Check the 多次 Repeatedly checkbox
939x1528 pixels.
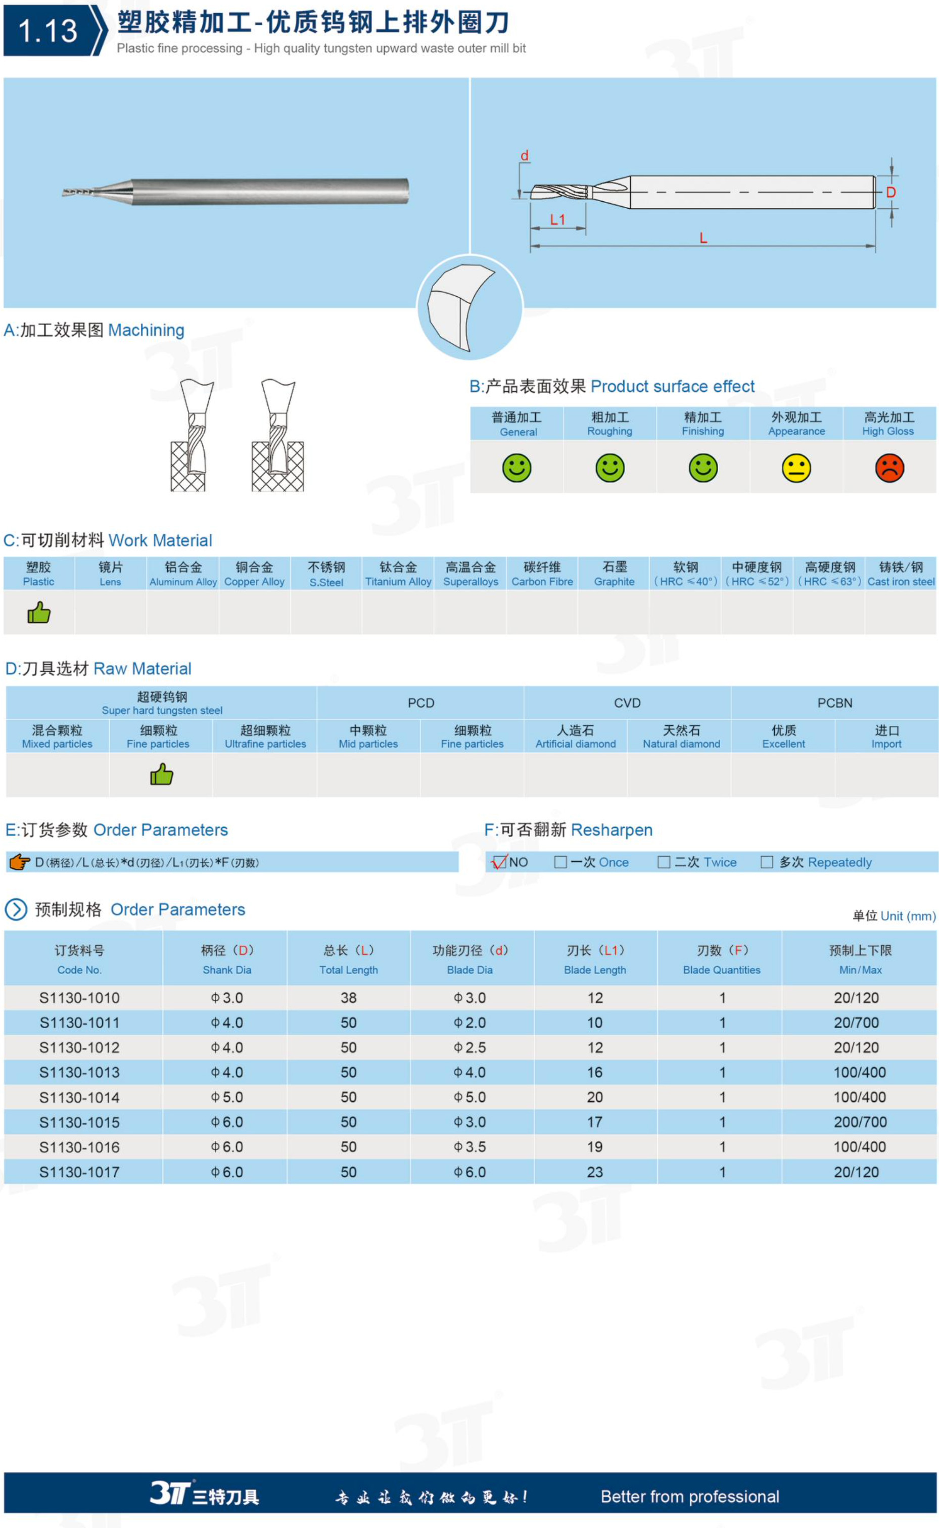point(767,862)
